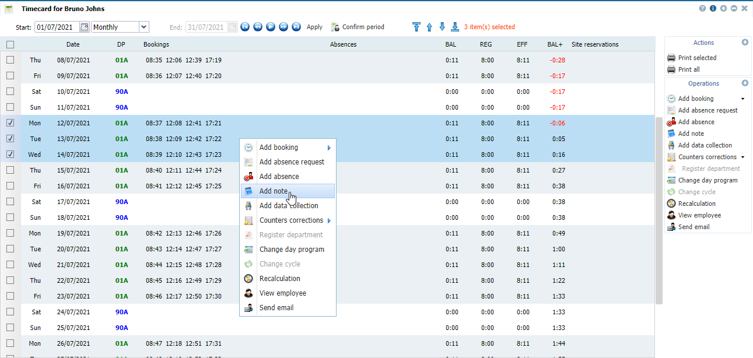Viewport: 753px width, 358px height.
Task: Click the Recalculation icon in Operations panel
Action: point(671,203)
